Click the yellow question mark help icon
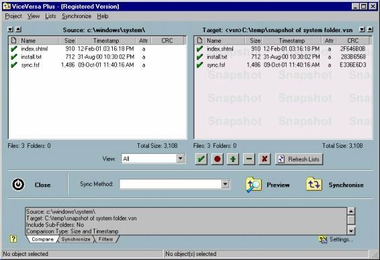Viewport: 380px width, 260px height. [x=13, y=239]
